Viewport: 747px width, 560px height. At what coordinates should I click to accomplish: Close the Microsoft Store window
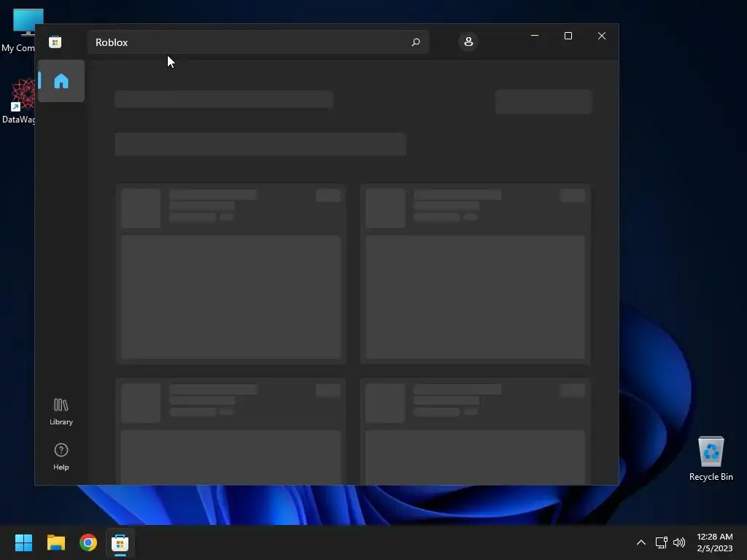(x=602, y=36)
